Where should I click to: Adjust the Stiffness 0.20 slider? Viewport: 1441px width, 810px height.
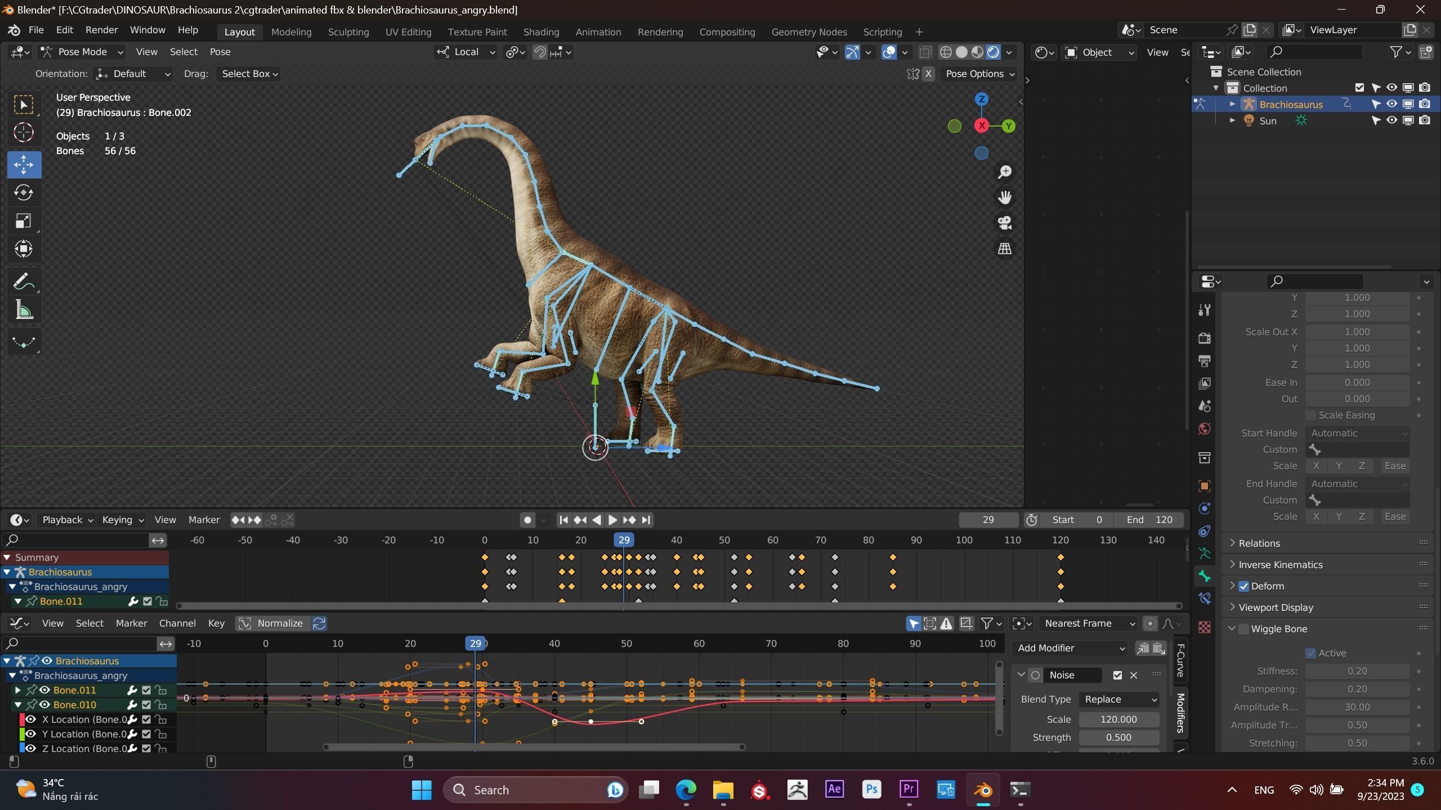(1357, 671)
